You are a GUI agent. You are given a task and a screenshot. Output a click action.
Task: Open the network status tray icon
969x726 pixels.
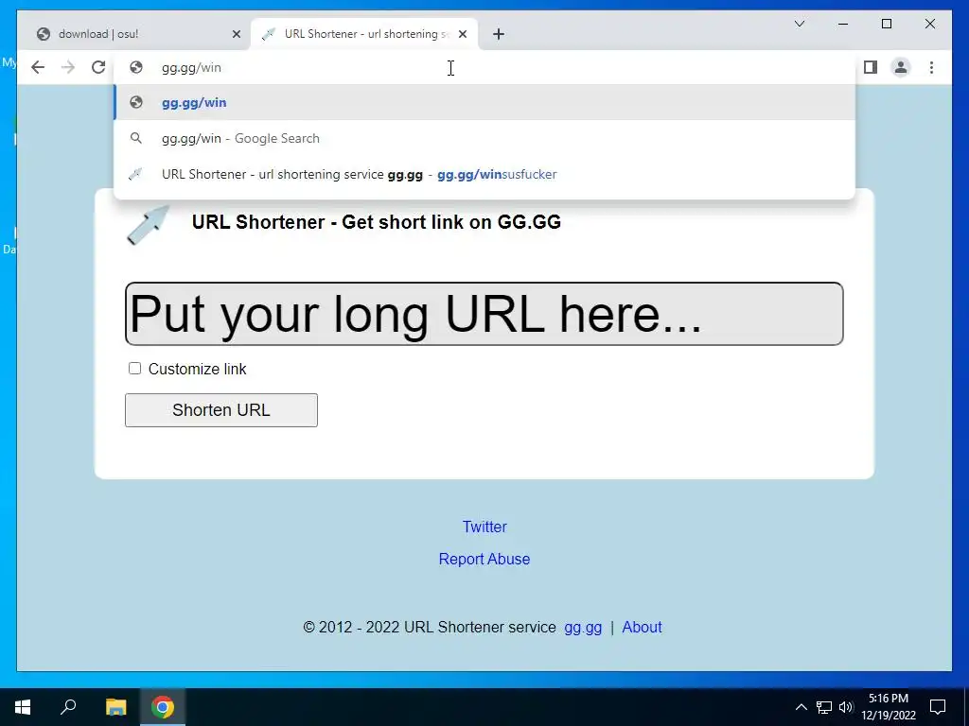coord(824,707)
